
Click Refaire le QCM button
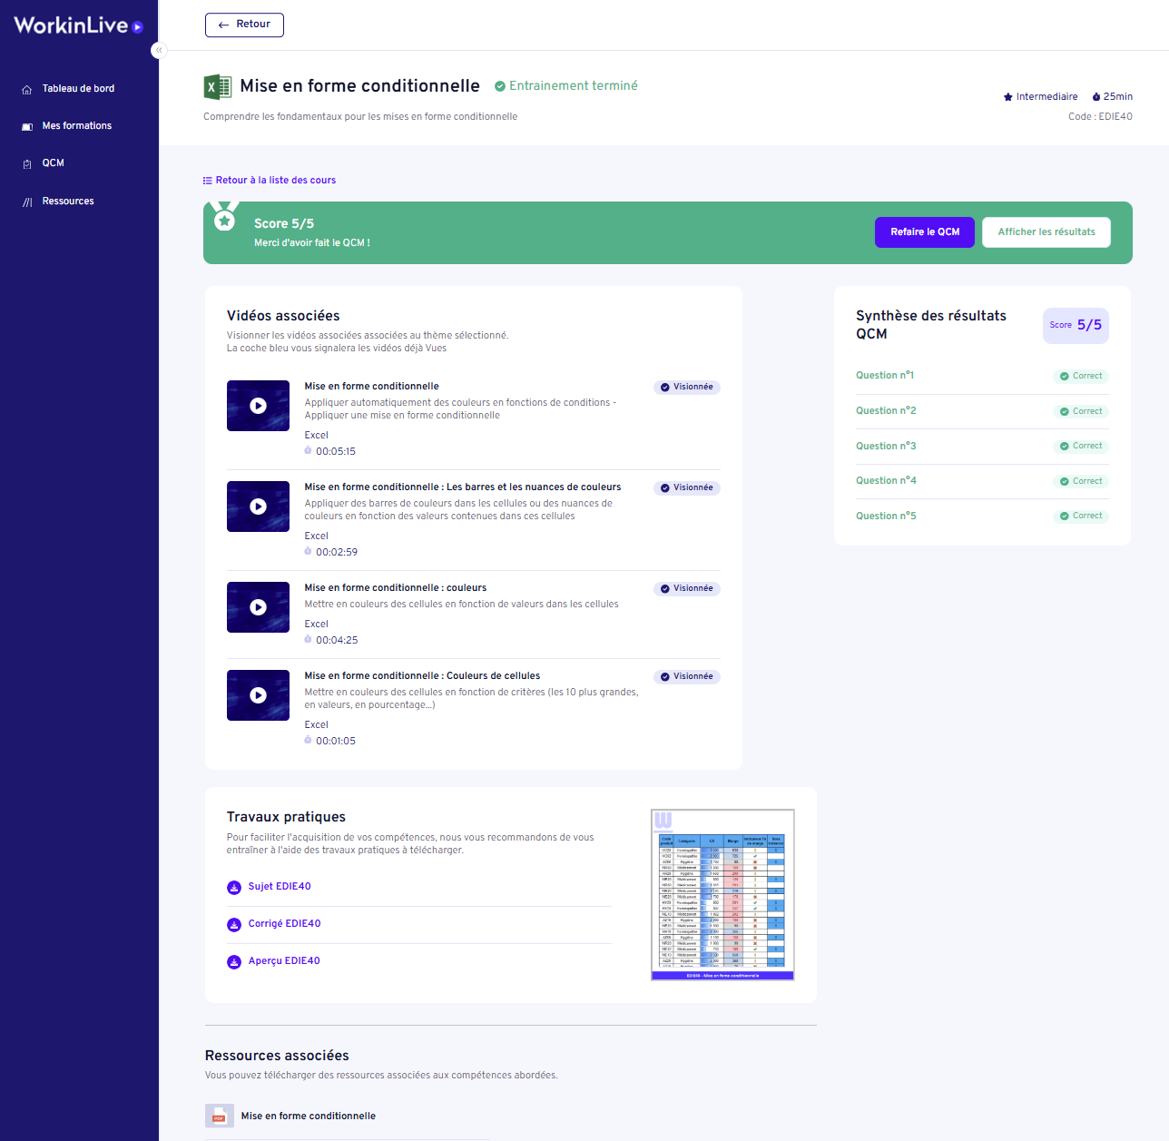tap(924, 232)
